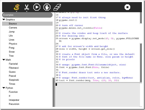Click the Graphics category label
The width and height of the screenshot is (145, 110).
click(x=10, y=20)
